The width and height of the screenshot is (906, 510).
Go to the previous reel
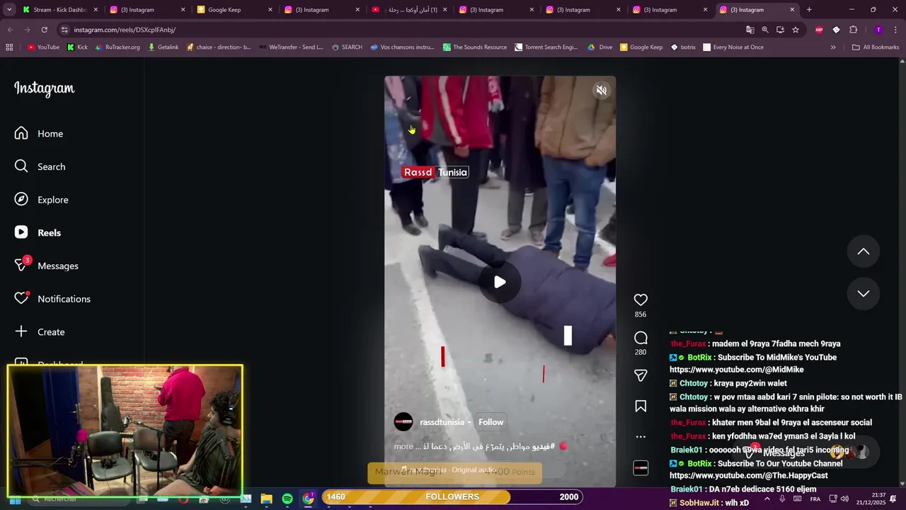coord(864,251)
